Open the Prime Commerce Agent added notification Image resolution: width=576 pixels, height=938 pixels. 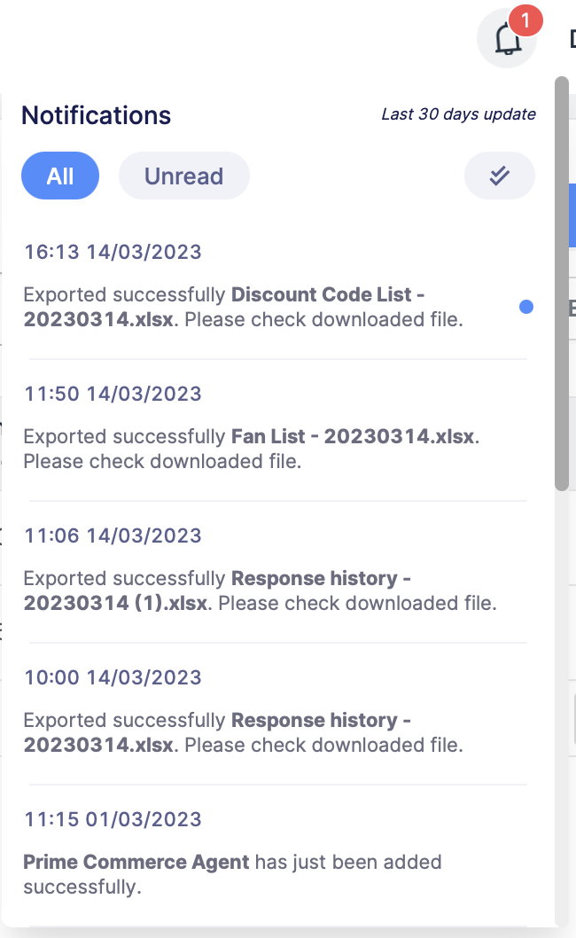pos(232,873)
